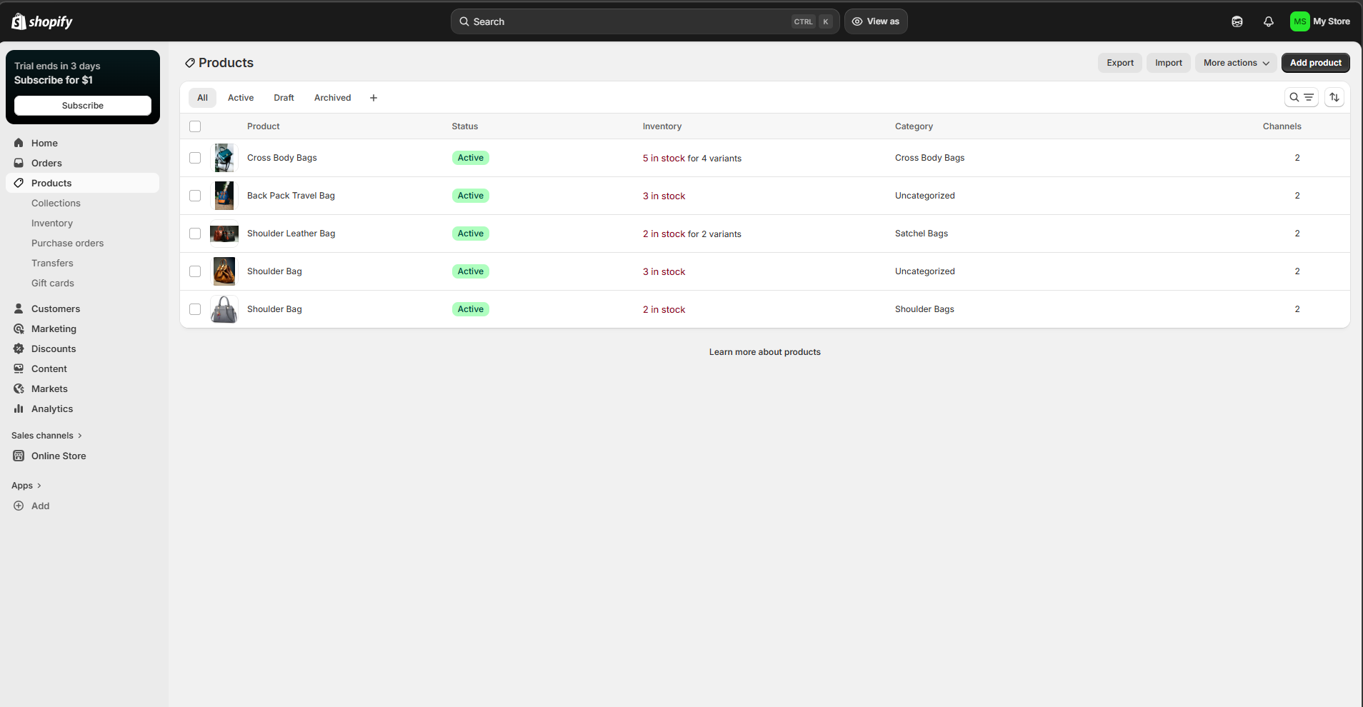Add a new view with the plus icon
Image resolution: width=1363 pixels, height=707 pixels.
pyautogui.click(x=374, y=98)
